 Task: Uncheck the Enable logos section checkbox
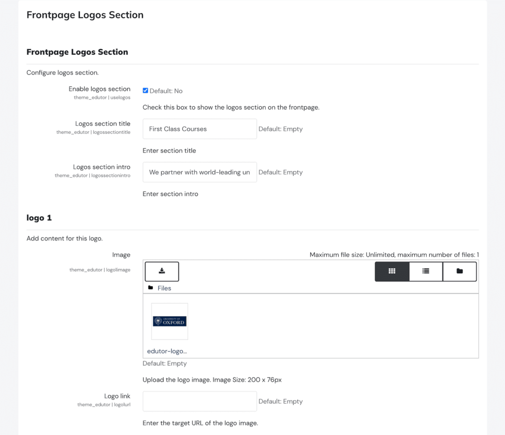tap(145, 91)
